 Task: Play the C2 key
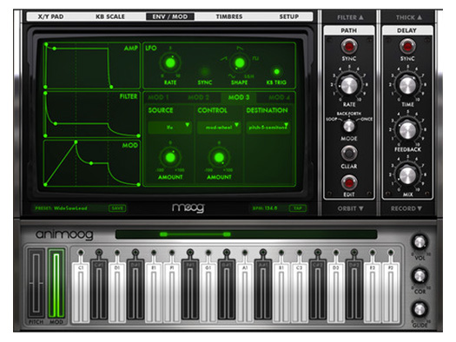pyautogui.click(x=300, y=292)
